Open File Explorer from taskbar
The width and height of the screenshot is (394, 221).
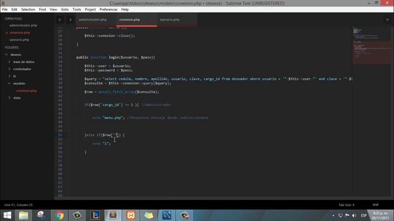point(23,215)
